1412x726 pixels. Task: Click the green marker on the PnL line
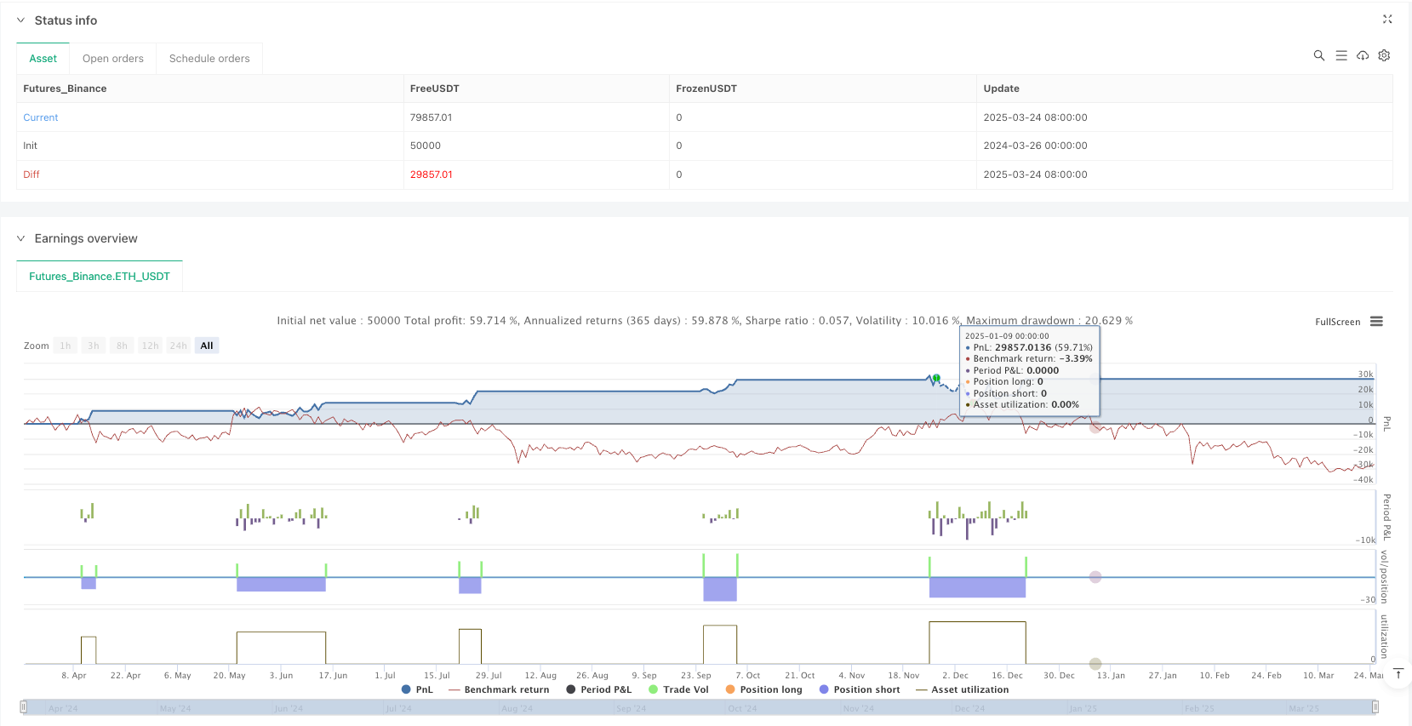tap(936, 378)
